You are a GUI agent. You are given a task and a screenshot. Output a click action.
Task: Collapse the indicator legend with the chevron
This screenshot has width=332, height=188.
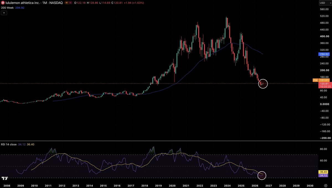click(x=4, y=13)
